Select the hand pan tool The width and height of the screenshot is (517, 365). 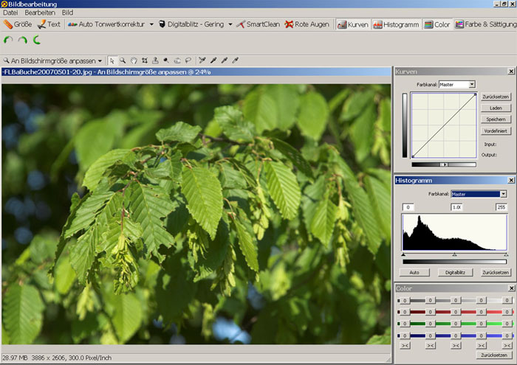click(134, 60)
